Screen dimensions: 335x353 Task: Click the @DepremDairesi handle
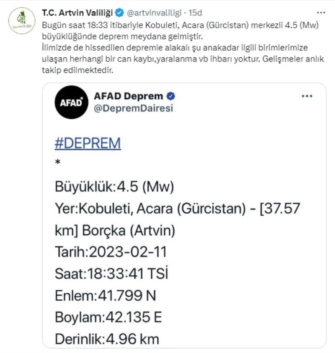(133, 108)
